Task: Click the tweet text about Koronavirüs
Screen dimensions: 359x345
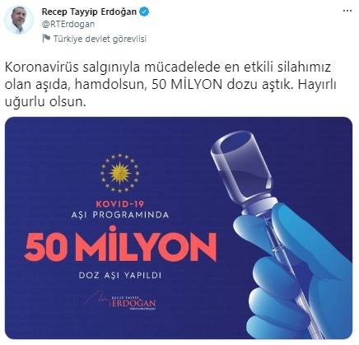Action: pos(170,85)
